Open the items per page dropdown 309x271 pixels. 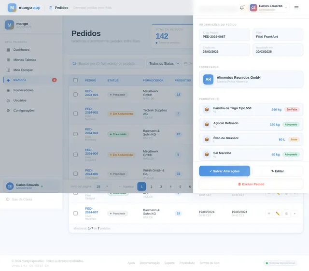coord(102,186)
